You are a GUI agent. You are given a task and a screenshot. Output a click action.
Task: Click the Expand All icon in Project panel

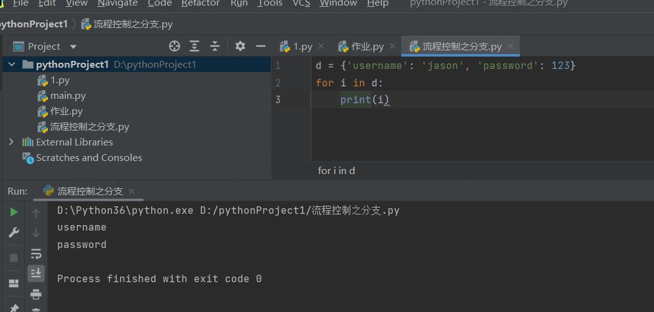pyautogui.click(x=194, y=46)
